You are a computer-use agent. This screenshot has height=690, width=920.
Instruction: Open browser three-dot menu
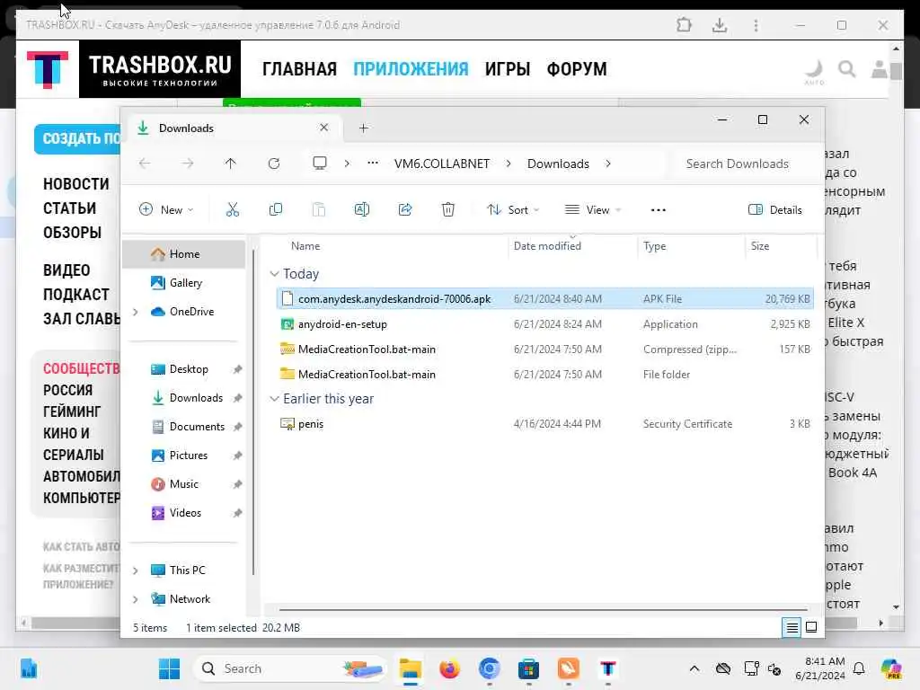(x=756, y=25)
